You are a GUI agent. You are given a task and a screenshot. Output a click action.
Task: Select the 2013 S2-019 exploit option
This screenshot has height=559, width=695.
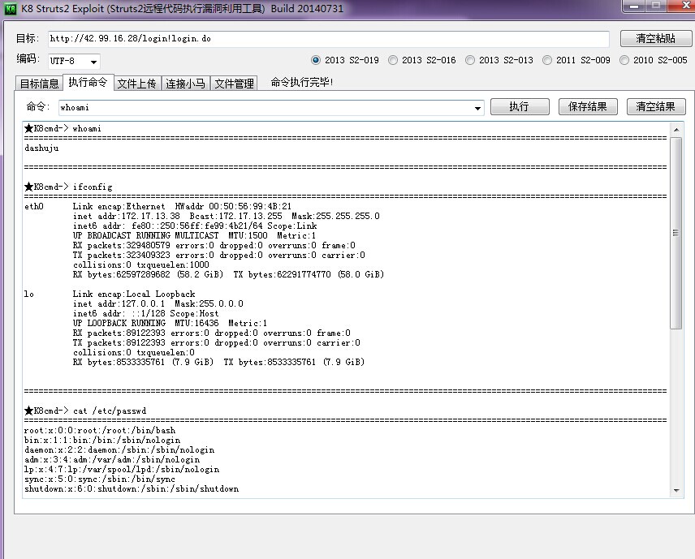(x=345, y=60)
